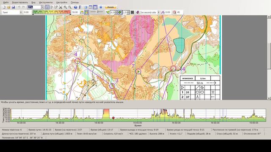This screenshot has height=152, width=271.
Task: Edit the 0:00 smoothing value field
Action: click(168, 12)
